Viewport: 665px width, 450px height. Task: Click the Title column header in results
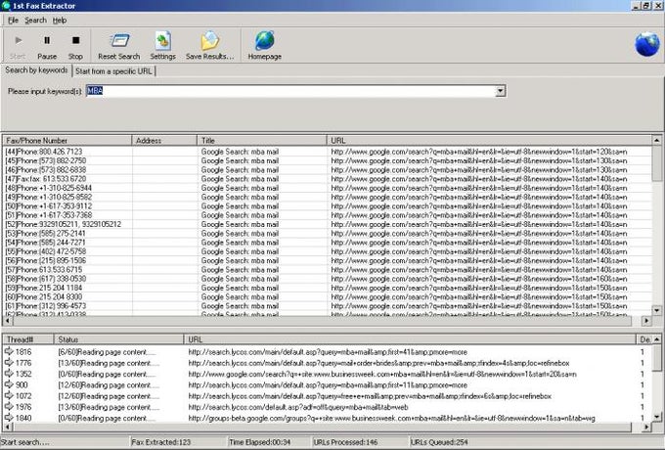point(262,141)
